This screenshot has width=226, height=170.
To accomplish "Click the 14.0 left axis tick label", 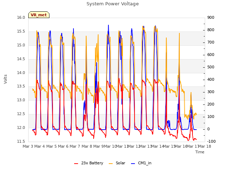I will coord(21,73).
